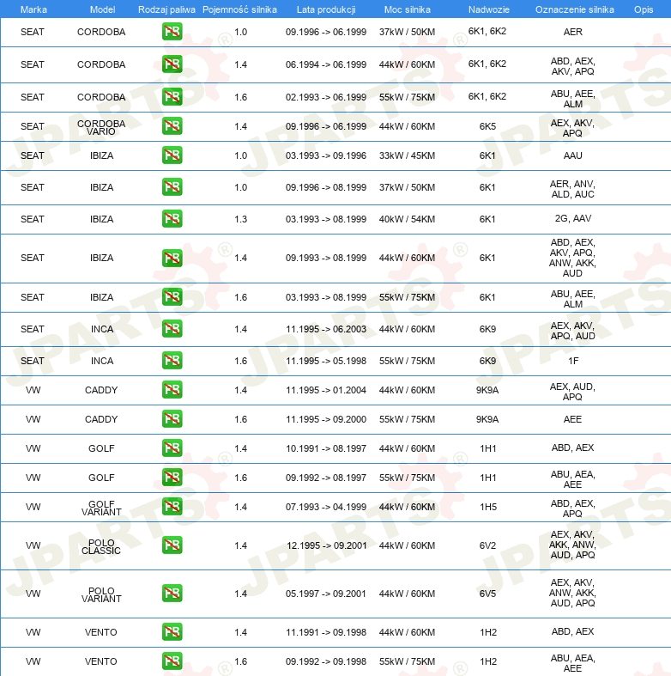Click the Oznaczenie silnika column header
The image size is (671, 676).
pos(575,9)
